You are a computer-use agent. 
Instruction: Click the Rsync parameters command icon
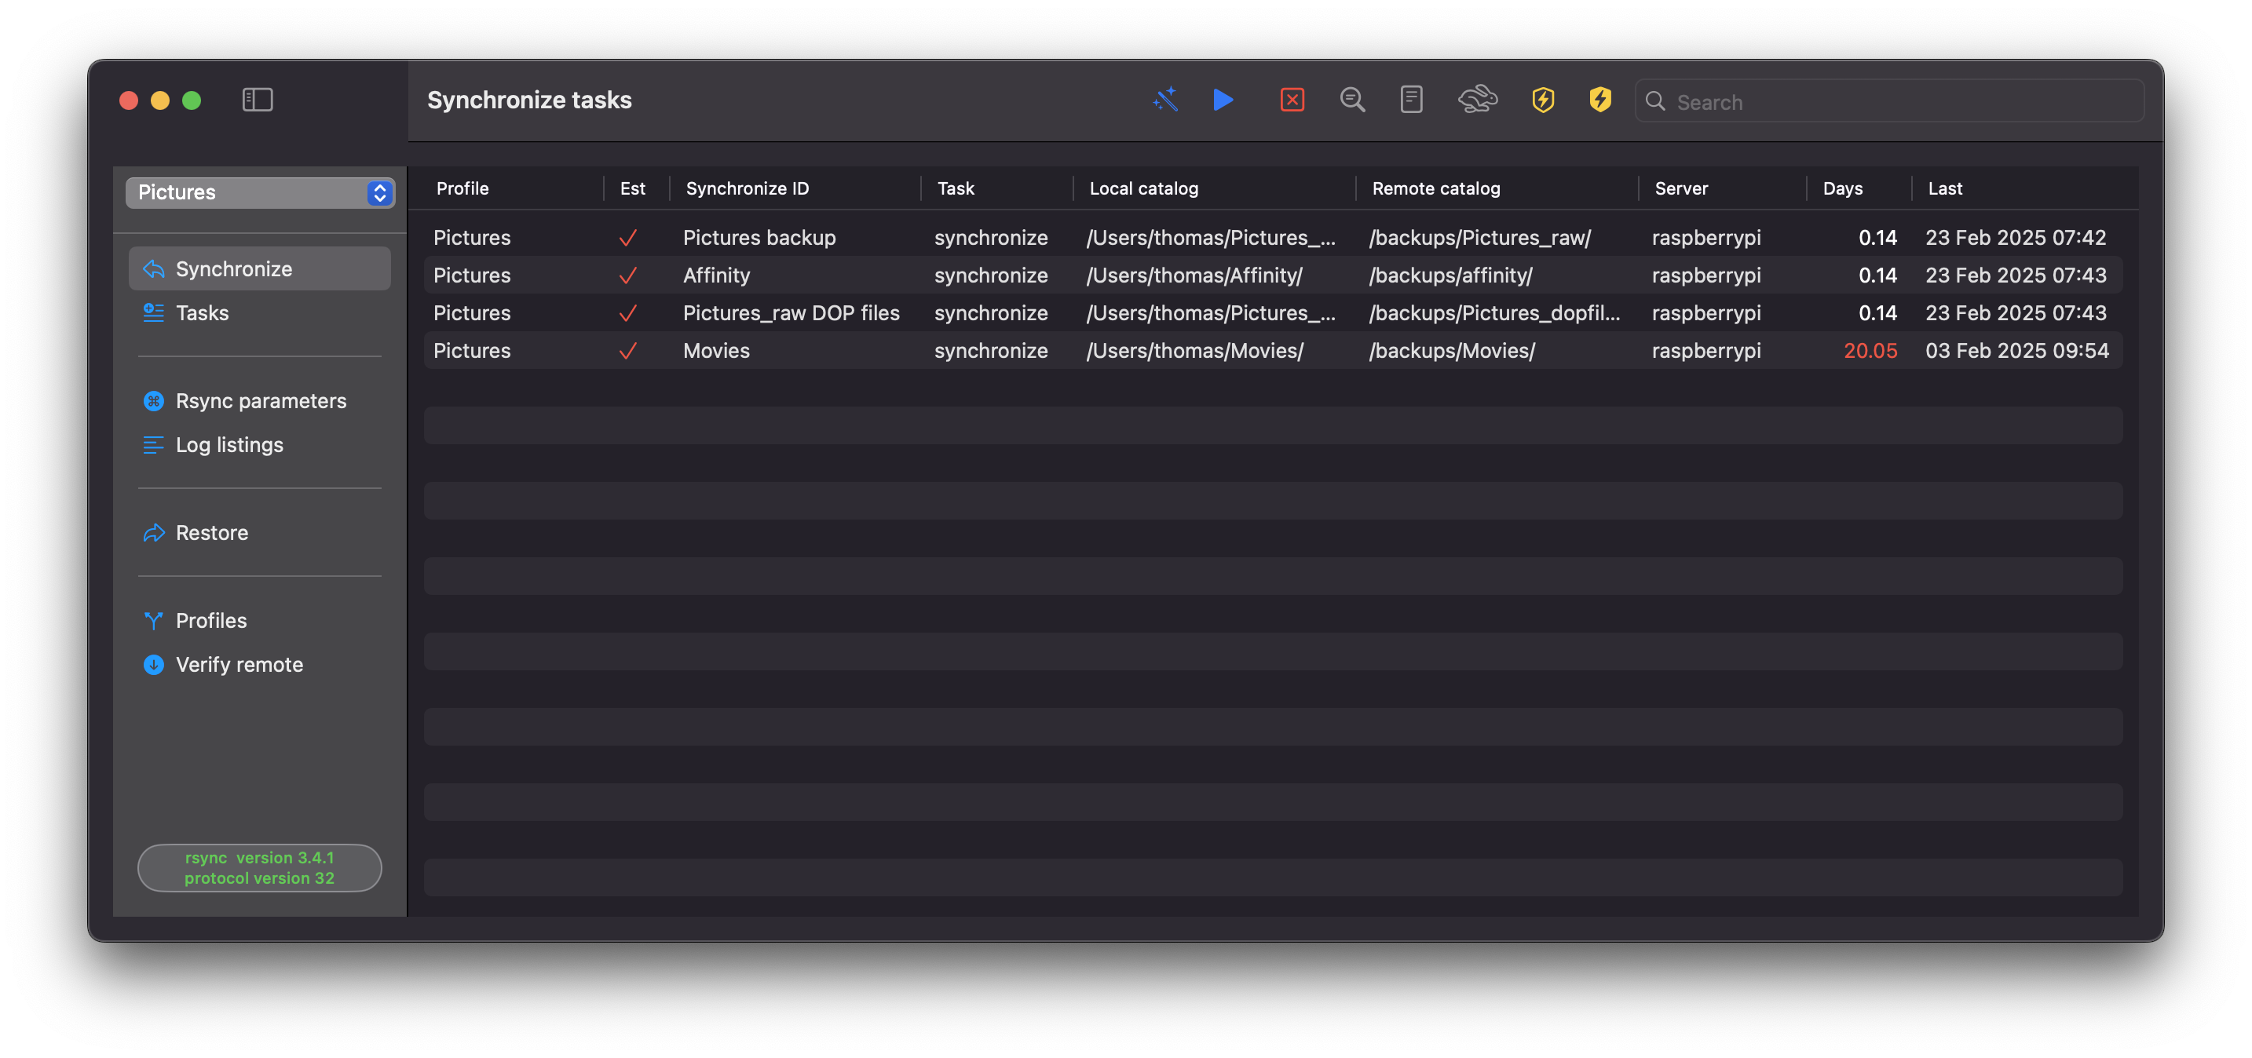[154, 400]
